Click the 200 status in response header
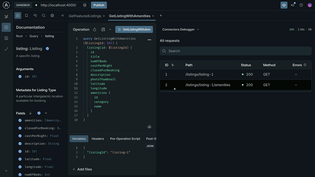The height and width of the screenshot is (177, 315). pyautogui.click(x=292, y=29)
